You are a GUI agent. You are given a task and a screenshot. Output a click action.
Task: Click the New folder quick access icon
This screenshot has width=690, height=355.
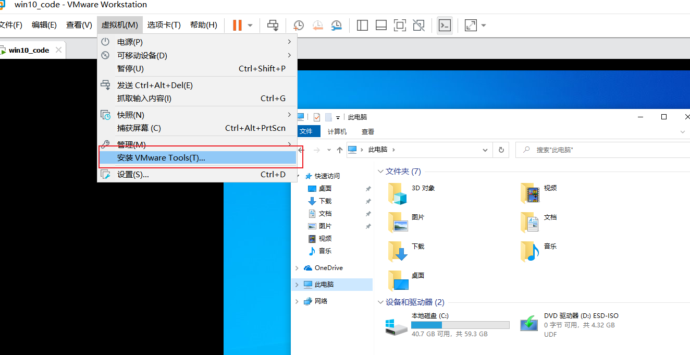click(x=328, y=117)
